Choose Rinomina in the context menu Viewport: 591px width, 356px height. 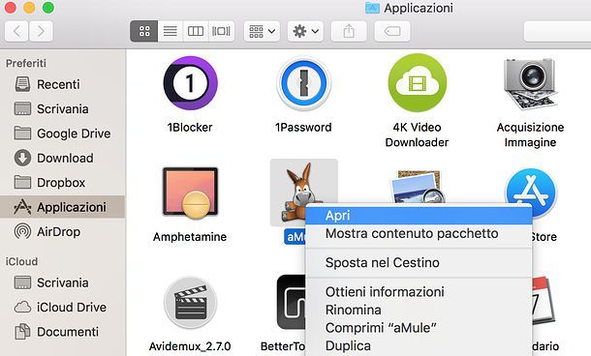click(419, 310)
